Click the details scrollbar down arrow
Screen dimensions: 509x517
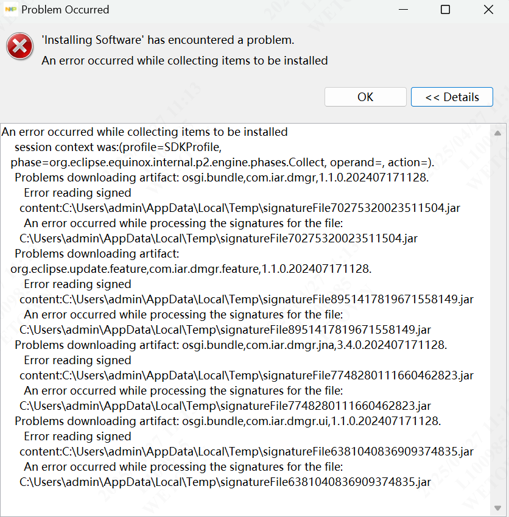click(x=497, y=507)
